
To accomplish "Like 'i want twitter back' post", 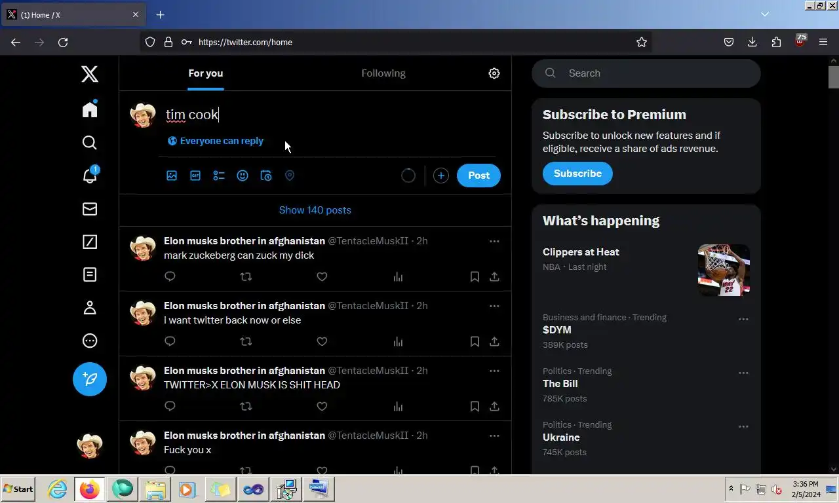I will [x=322, y=341].
